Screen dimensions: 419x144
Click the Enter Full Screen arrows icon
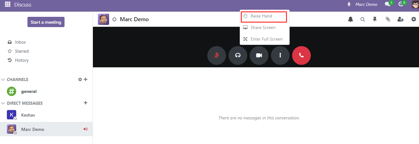click(x=245, y=39)
